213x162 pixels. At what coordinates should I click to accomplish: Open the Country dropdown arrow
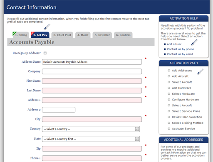point(137,129)
